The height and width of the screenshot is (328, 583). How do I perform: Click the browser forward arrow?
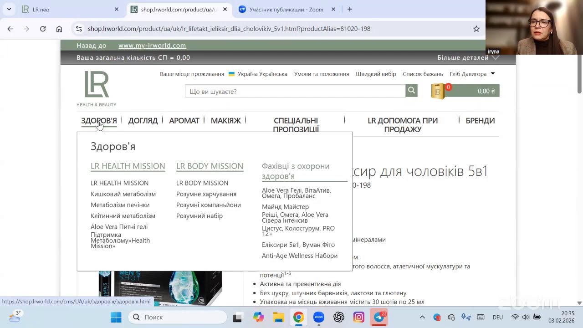coord(26,29)
